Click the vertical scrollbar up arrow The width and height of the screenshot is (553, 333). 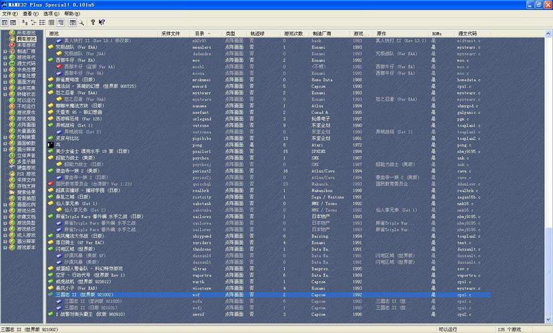tap(548, 33)
